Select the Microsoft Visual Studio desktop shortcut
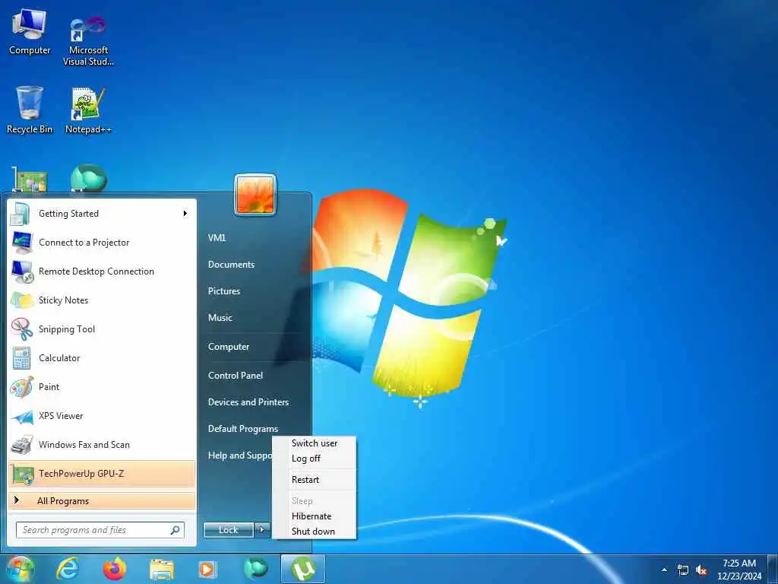This screenshot has height=584, width=778. point(88,41)
